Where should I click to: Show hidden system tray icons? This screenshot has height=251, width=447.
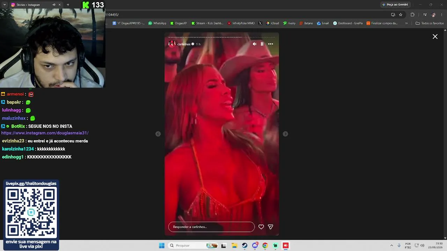tap(391, 245)
